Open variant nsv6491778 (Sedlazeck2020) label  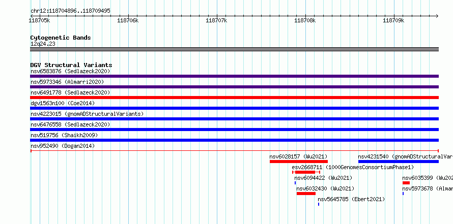point(70,92)
